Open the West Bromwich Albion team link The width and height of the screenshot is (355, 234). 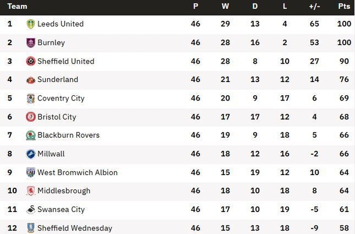(x=77, y=172)
